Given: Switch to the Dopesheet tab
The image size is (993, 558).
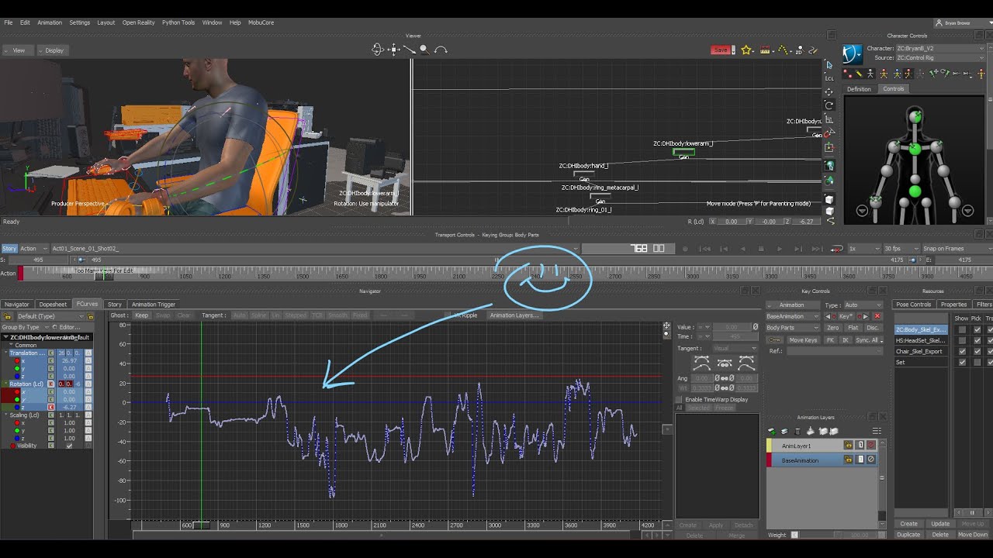Looking at the screenshot, I should tap(53, 305).
